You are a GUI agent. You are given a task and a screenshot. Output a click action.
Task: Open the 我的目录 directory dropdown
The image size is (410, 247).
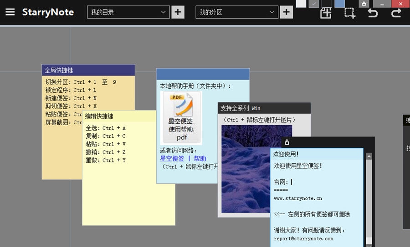tap(128, 12)
